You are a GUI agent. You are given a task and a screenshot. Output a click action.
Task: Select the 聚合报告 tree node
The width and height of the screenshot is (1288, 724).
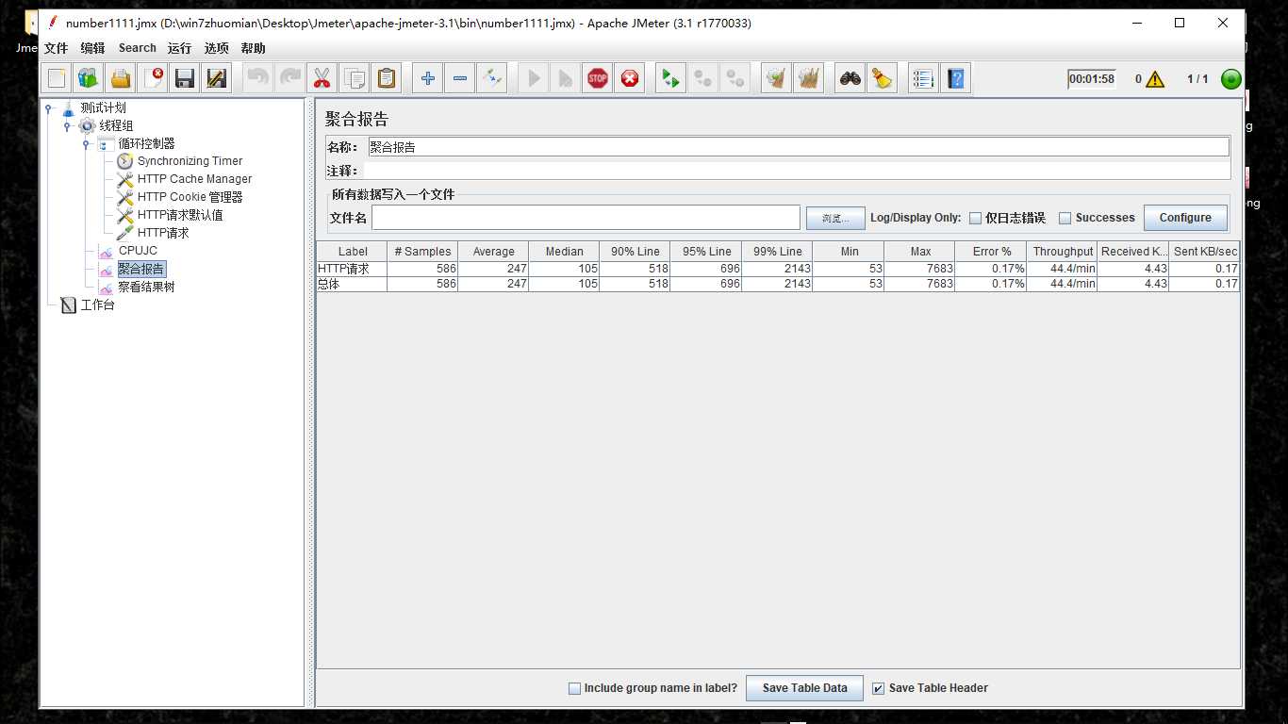[141, 269]
